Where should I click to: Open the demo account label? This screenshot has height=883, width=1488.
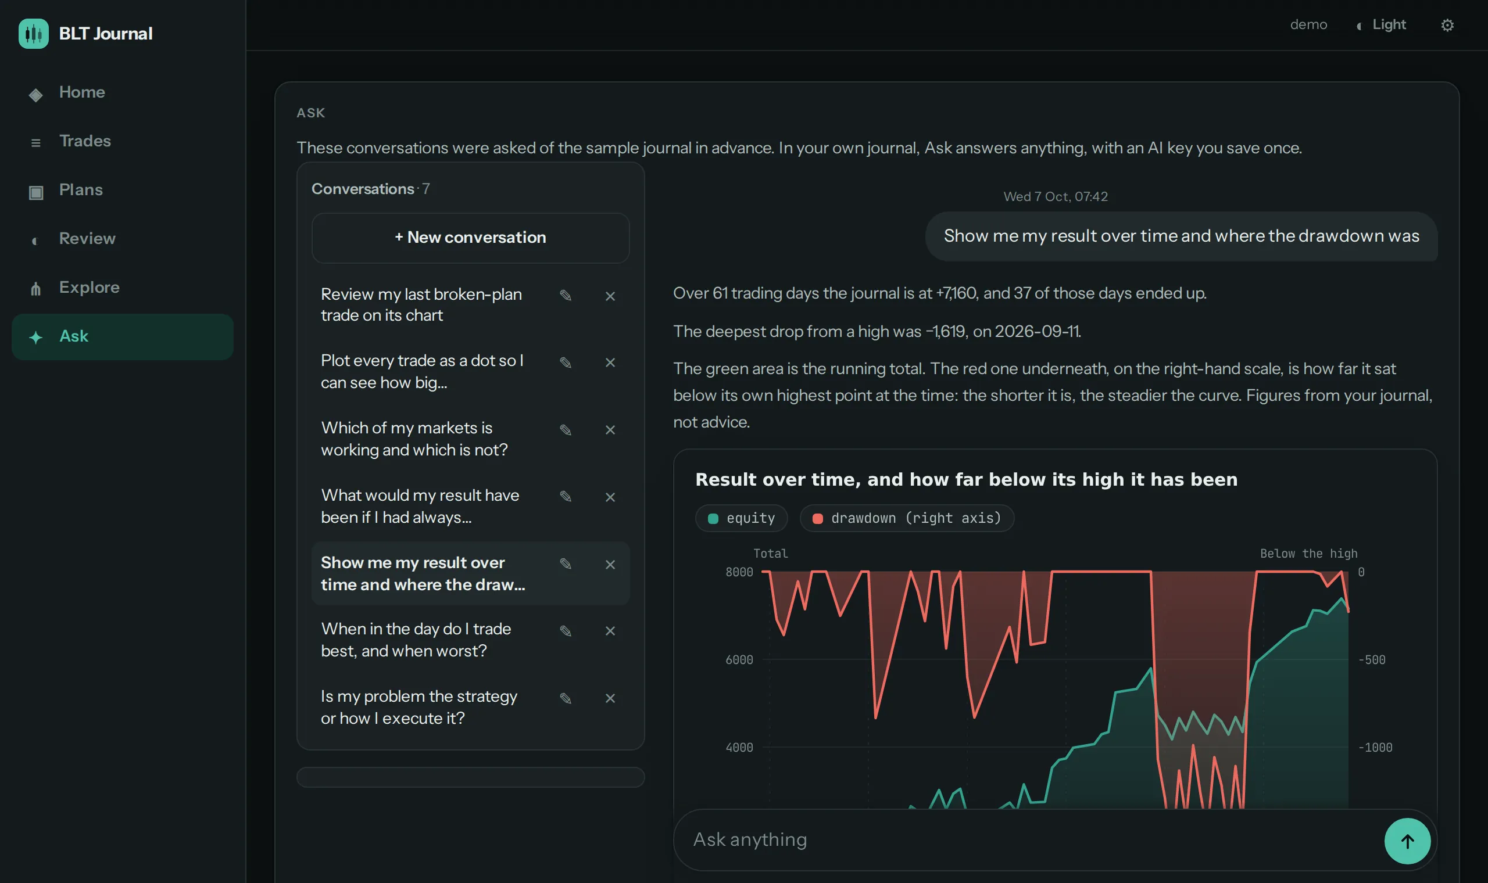coord(1308,24)
